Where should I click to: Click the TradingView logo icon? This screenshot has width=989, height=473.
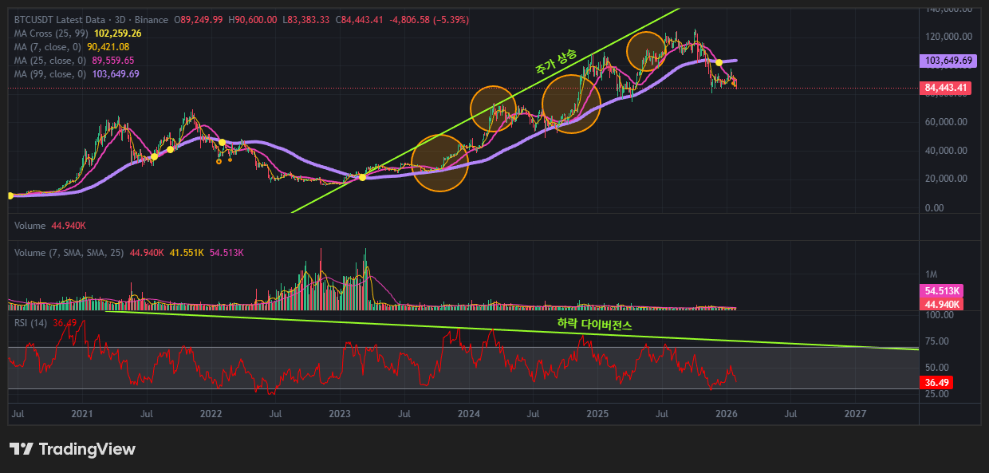(22, 449)
